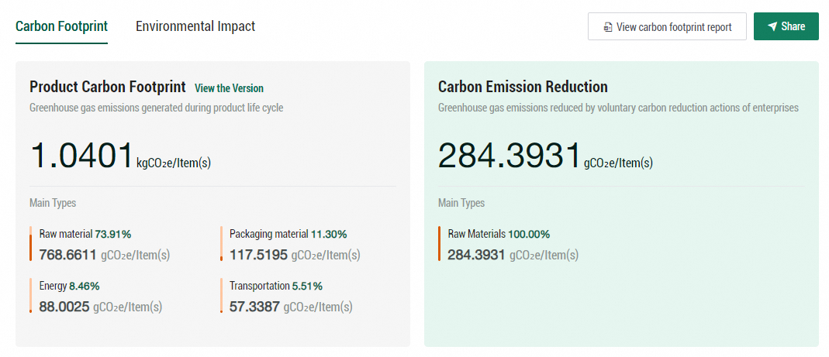Viewport: 829px width, 357px height.
Task: Click the document icon in report button
Action: [608, 27]
